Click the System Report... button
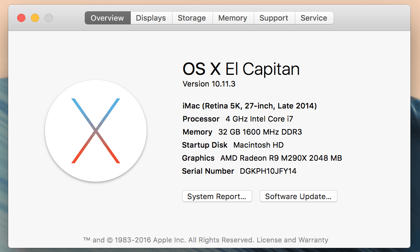 coord(217,196)
